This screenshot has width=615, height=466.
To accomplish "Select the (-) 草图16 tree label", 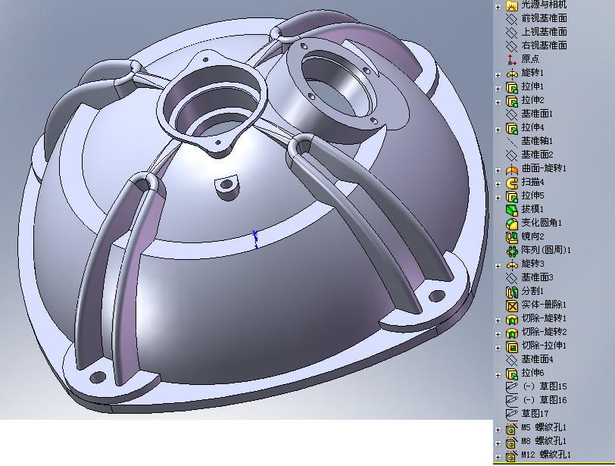I will tap(545, 400).
